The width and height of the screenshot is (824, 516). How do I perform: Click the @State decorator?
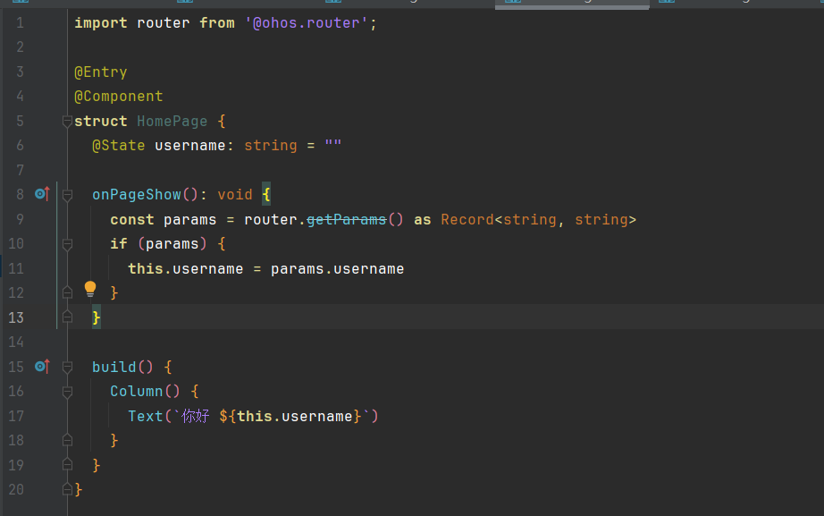[118, 146]
